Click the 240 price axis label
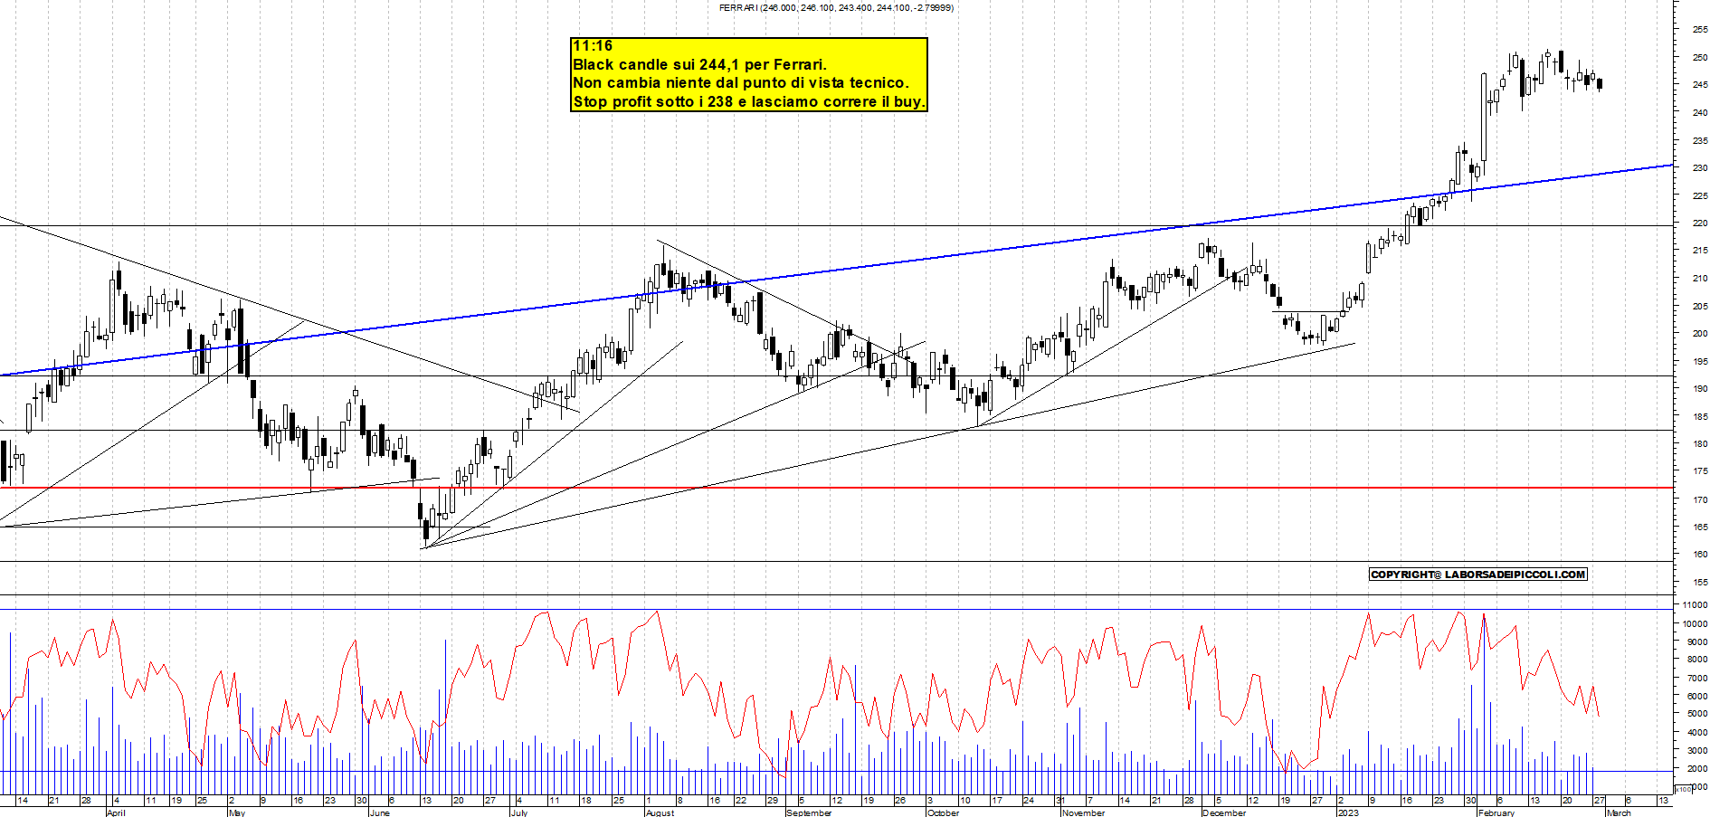 coord(1700,112)
